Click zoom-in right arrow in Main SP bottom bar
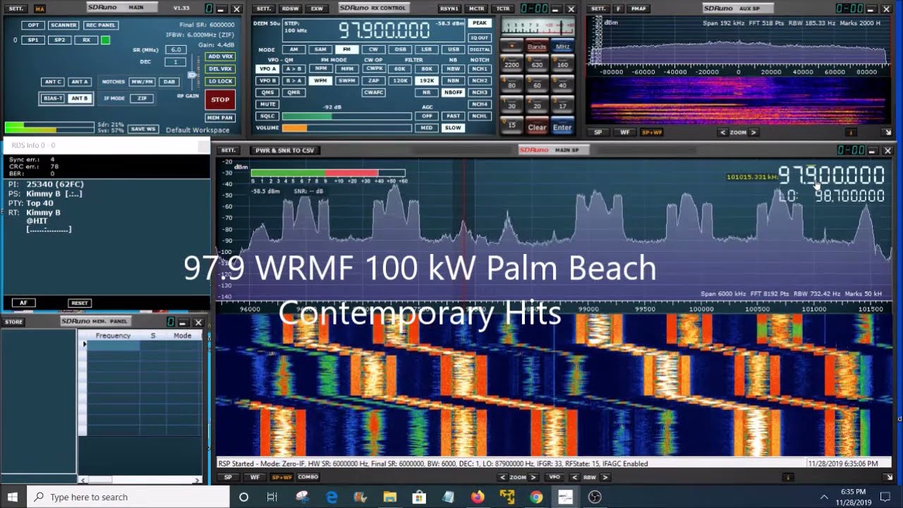 533,478
